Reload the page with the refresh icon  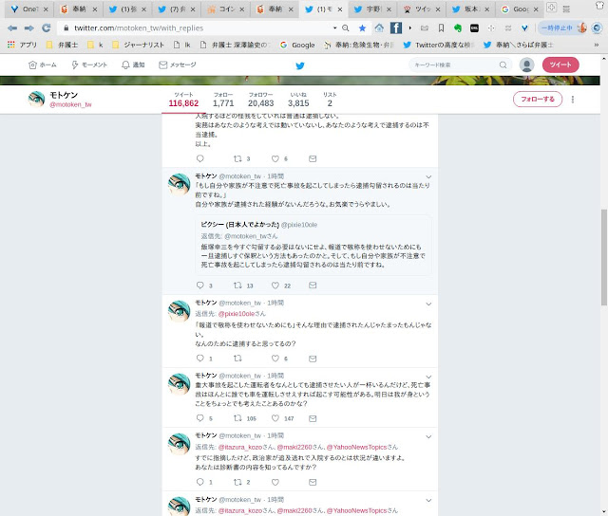[47, 28]
